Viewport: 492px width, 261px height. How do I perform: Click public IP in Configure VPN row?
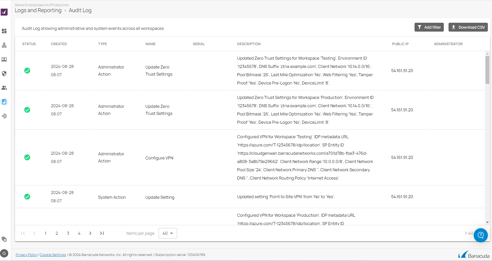click(x=402, y=157)
